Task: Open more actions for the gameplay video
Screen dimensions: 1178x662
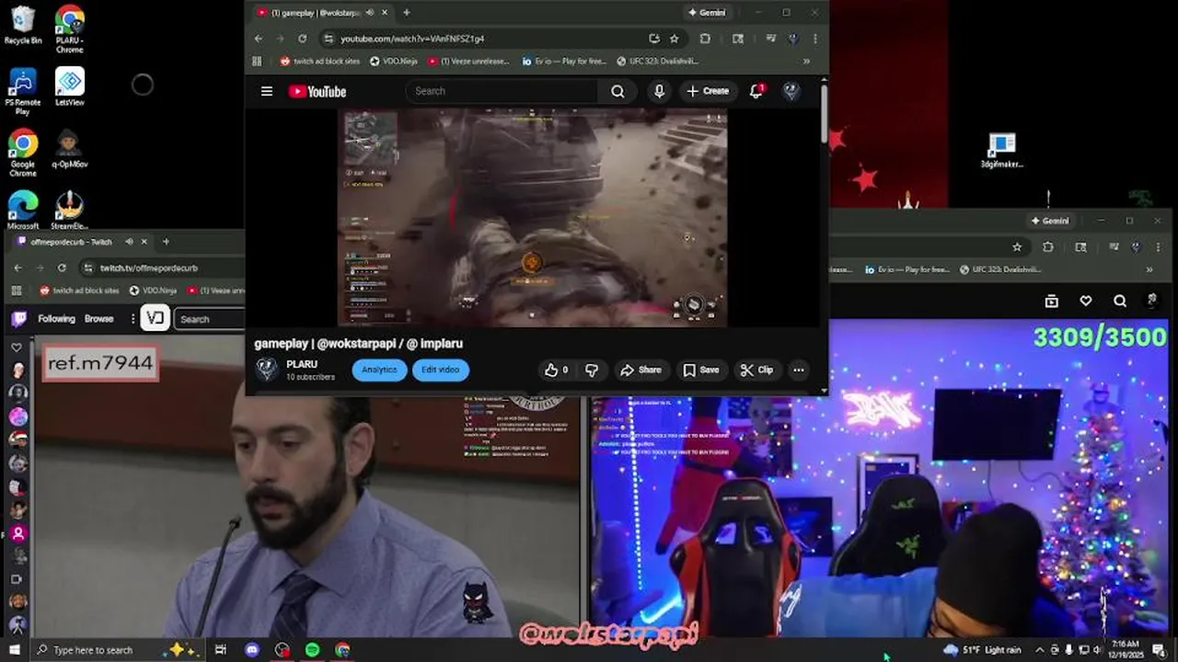Action: [799, 370]
